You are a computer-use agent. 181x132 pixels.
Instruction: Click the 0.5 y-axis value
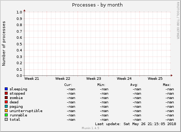pos(19,44)
